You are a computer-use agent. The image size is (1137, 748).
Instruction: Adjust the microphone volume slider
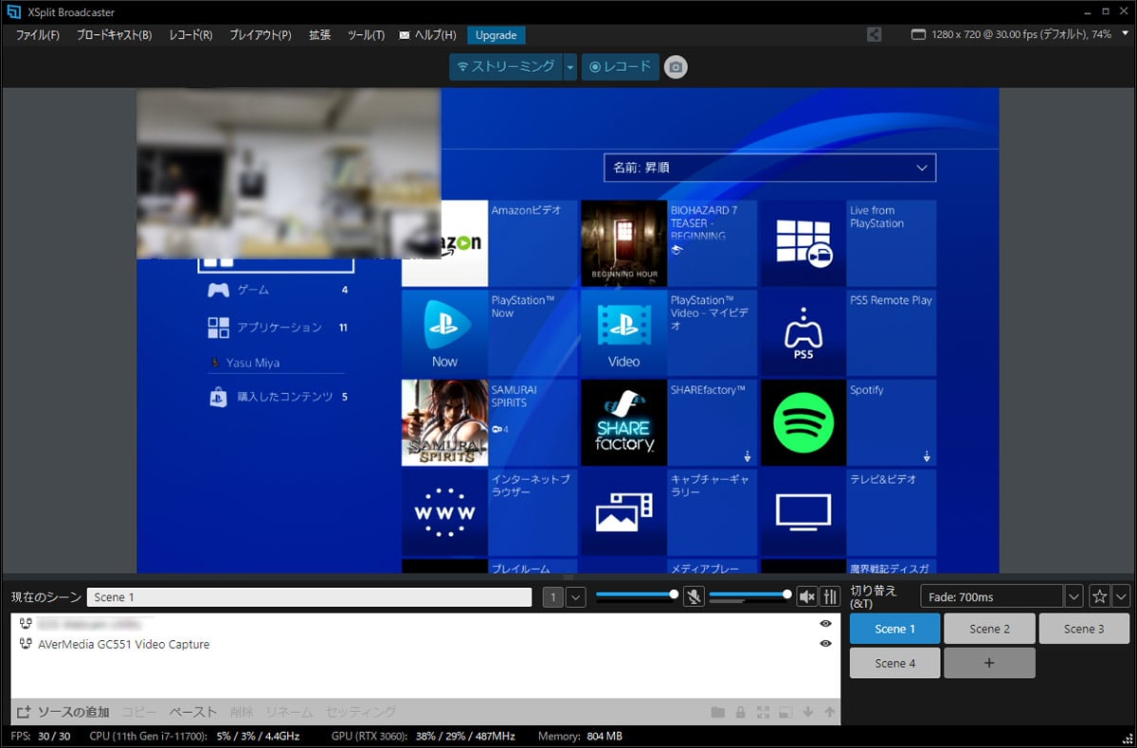635,595
